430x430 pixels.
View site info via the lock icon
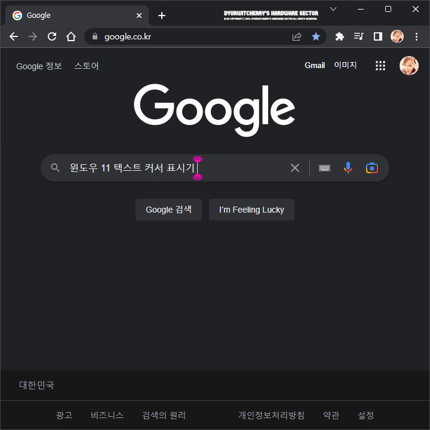point(95,36)
